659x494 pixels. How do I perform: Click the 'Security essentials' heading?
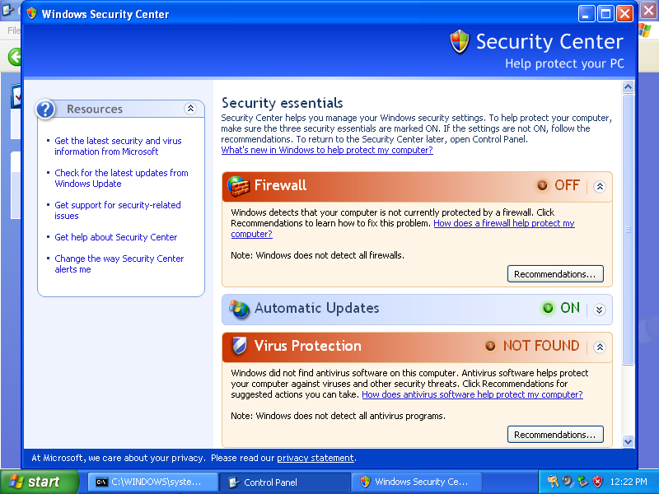282,102
